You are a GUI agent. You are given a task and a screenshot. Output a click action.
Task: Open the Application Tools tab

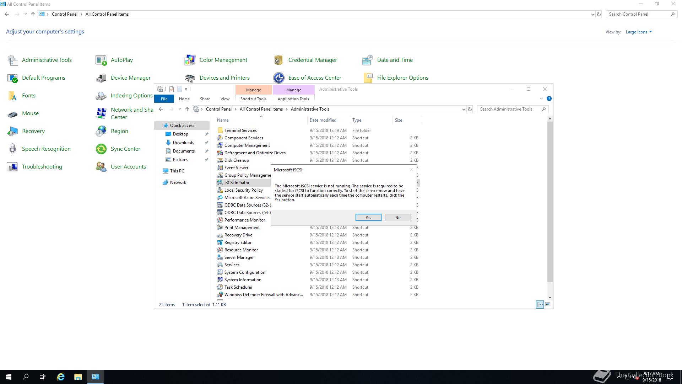click(x=293, y=99)
